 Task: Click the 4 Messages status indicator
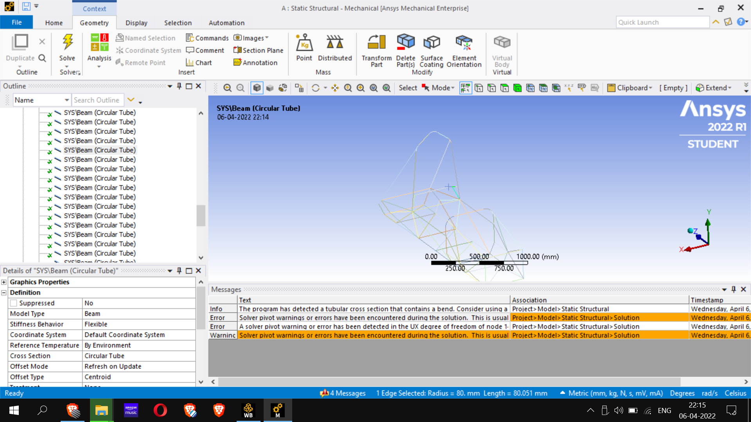tap(343, 393)
